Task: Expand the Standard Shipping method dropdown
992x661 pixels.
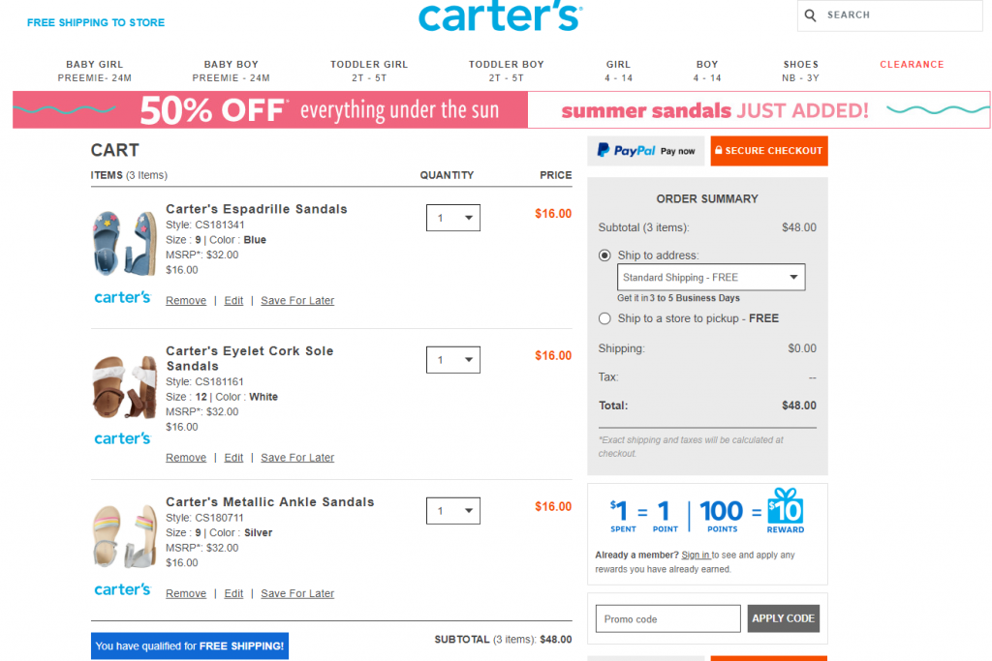Action: coord(711,278)
